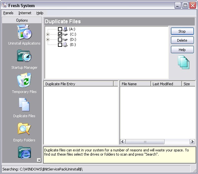198x174 pixels.
Task: Open the Uninstall Applications panel icon
Action: coord(24,32)
